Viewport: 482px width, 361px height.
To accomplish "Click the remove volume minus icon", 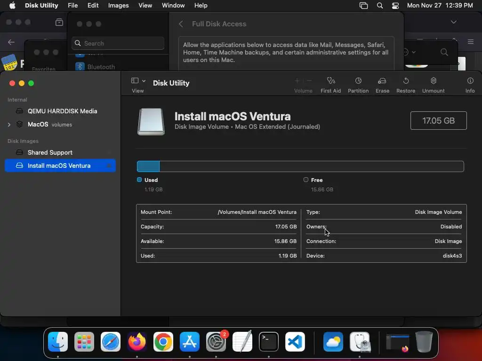I will 309,81.
